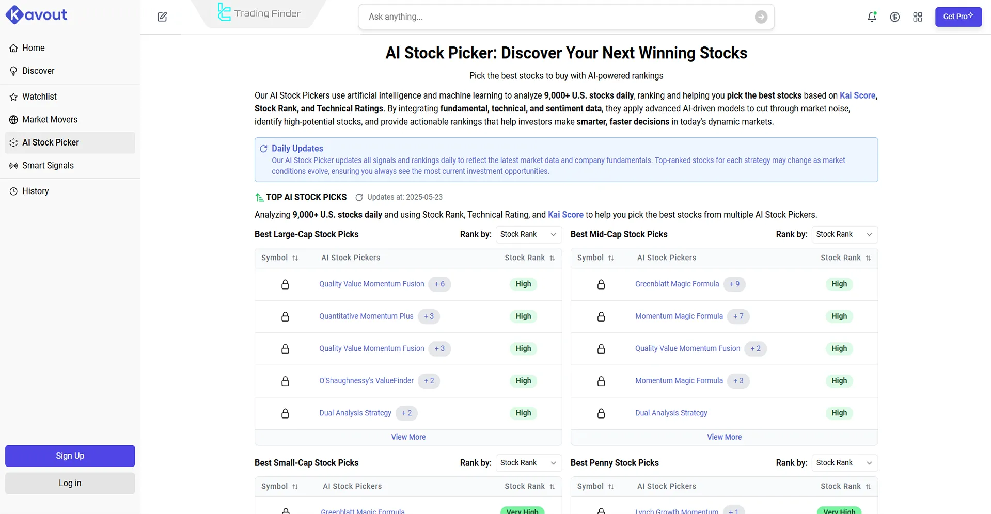Open Smart Signals from the sidebar
The width and height of the screenshot is (991, 514).
48,166
